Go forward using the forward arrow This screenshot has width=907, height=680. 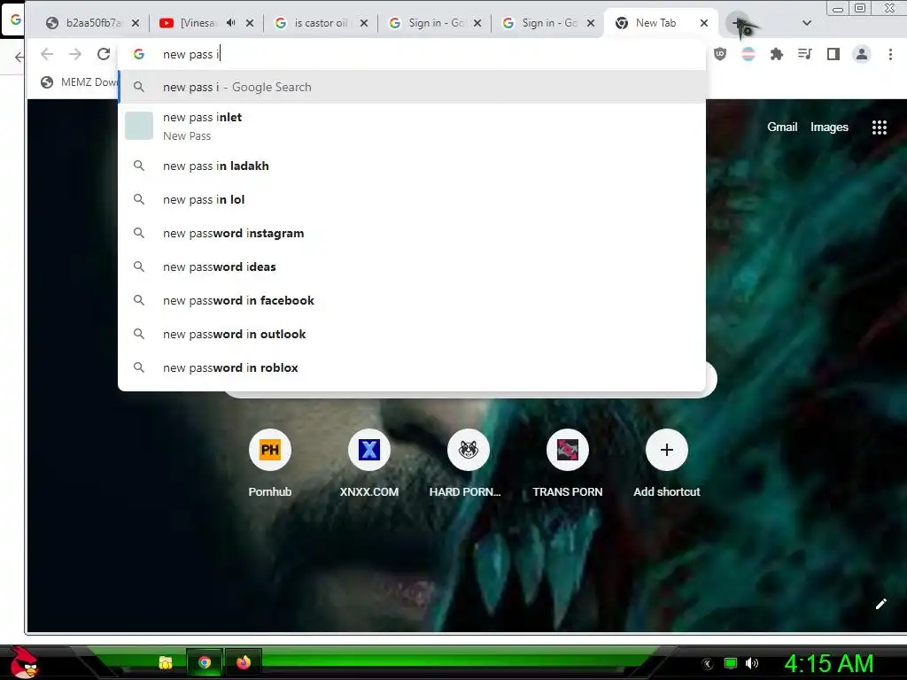(75, 54)
